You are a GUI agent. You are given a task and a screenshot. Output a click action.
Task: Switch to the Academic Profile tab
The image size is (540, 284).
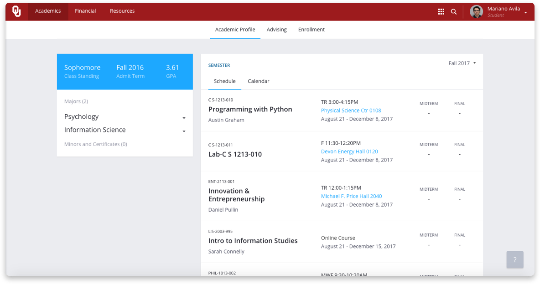pos(235,30)
